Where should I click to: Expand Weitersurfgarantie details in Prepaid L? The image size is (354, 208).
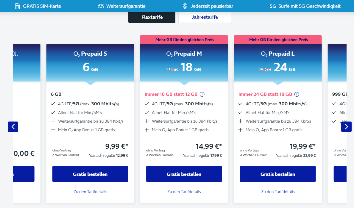pos(241,121)
